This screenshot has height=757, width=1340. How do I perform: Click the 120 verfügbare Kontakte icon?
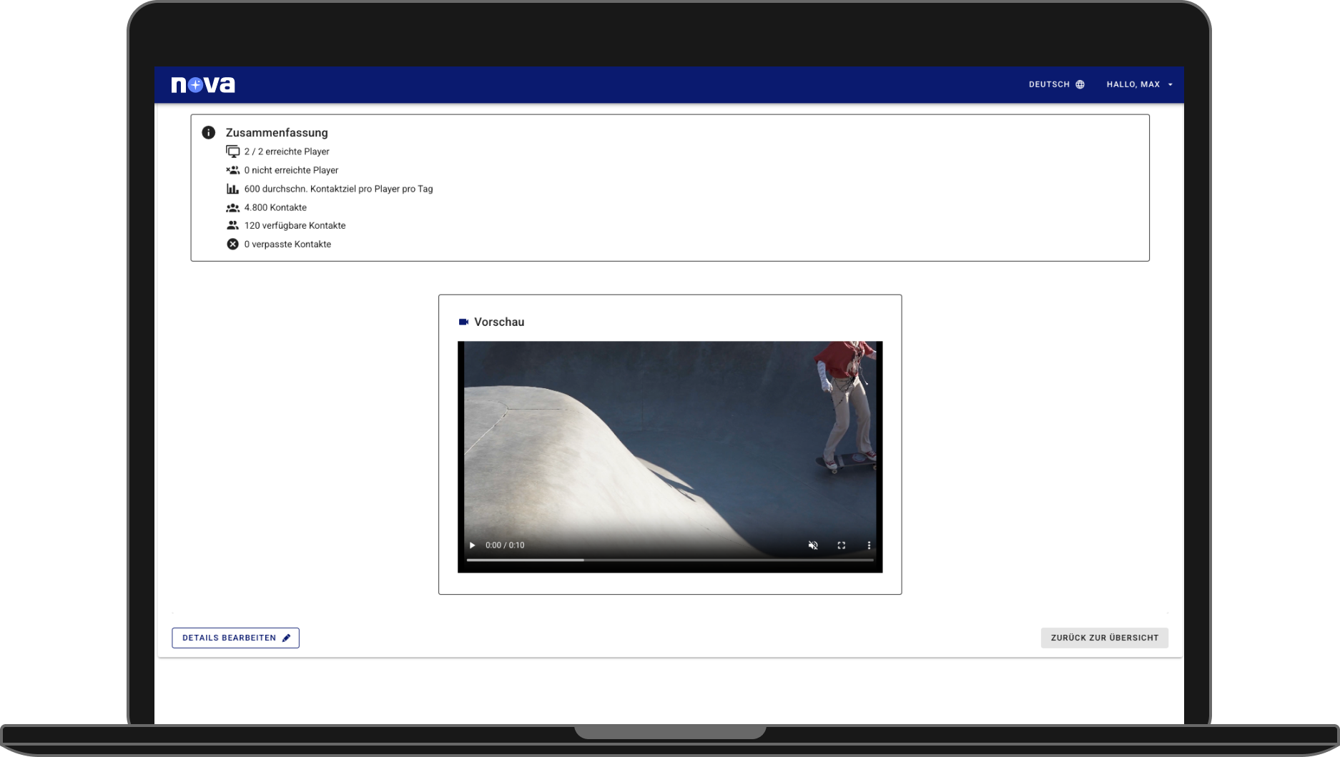(232, 225)
